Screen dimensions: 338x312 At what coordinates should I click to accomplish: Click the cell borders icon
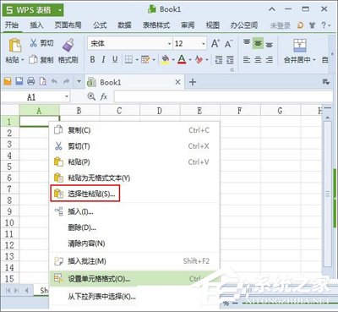click(x=128, y=59)
